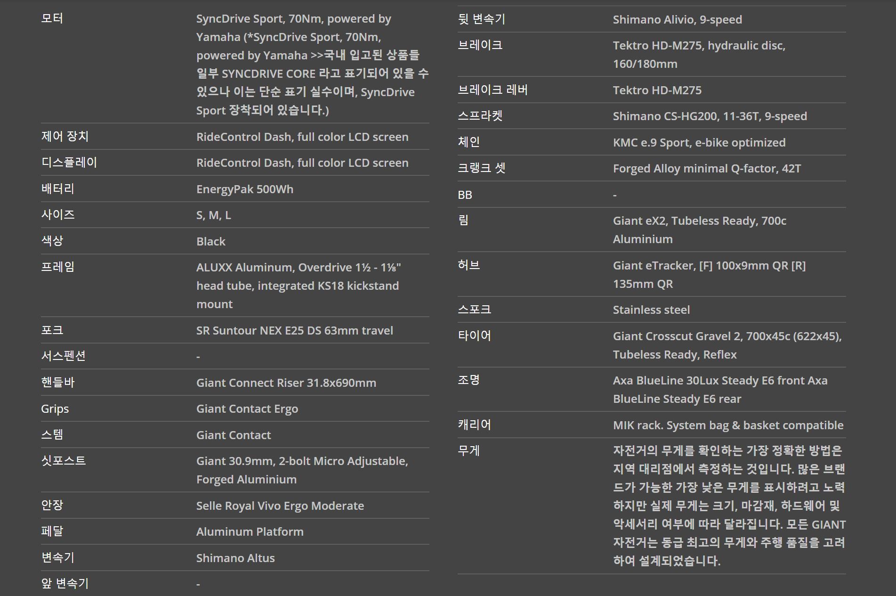Click the Grips label
This screenshot has width=896, height=596.
click(55, 408)
